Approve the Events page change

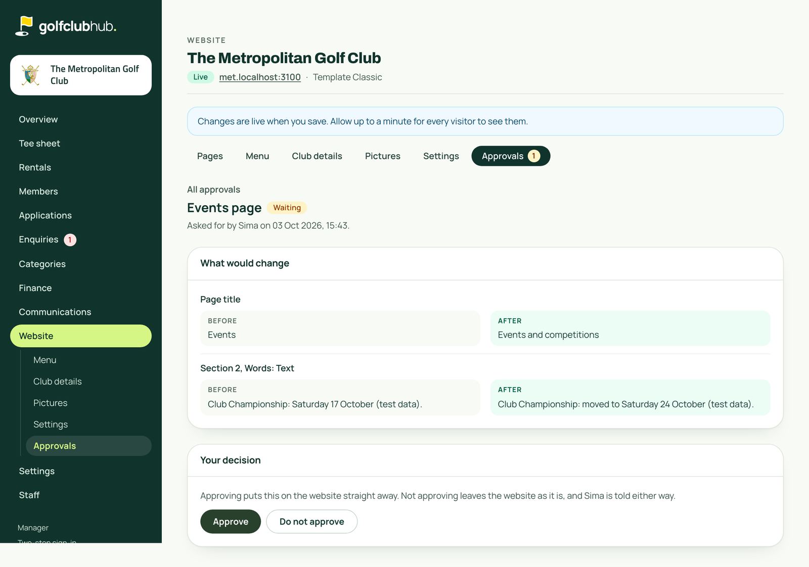pyautogui.click(x=231, y=522)
